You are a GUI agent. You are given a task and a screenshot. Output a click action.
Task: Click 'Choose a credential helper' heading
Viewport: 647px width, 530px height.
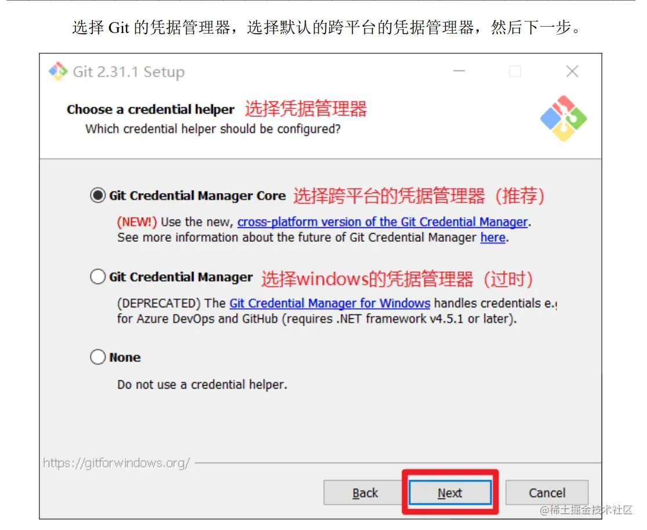151,109
